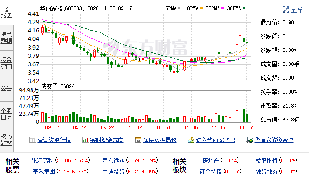Open related stock 泰禾集团
This screenshot has width=309, height=178.
click(44, 172)
